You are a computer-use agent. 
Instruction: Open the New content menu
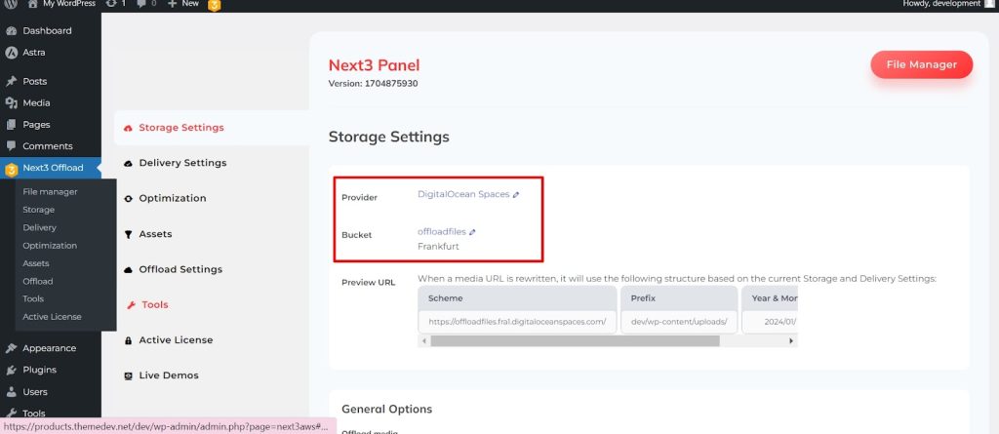point(183,4)
